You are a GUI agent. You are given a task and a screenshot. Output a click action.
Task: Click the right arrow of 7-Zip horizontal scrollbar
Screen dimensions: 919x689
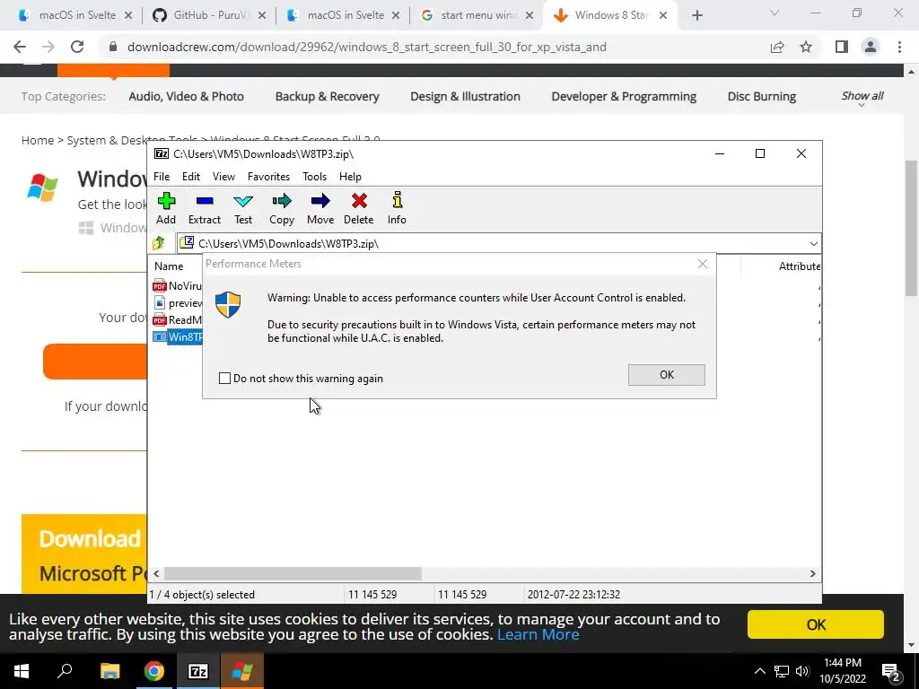tap(812, 573)
